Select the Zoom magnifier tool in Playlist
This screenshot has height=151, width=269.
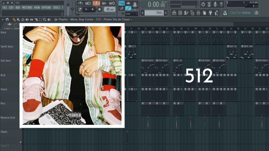[45, 20]
